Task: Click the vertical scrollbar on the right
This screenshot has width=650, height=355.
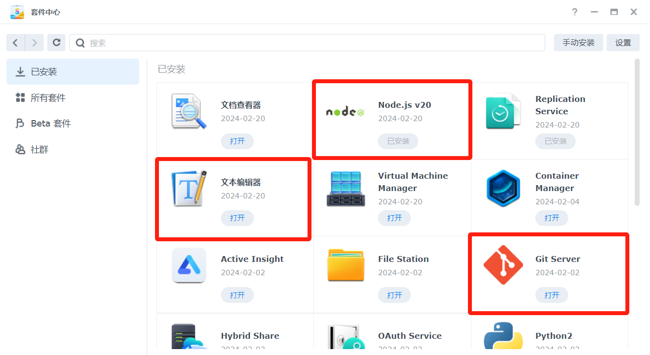Action: [x=637, y=132]
